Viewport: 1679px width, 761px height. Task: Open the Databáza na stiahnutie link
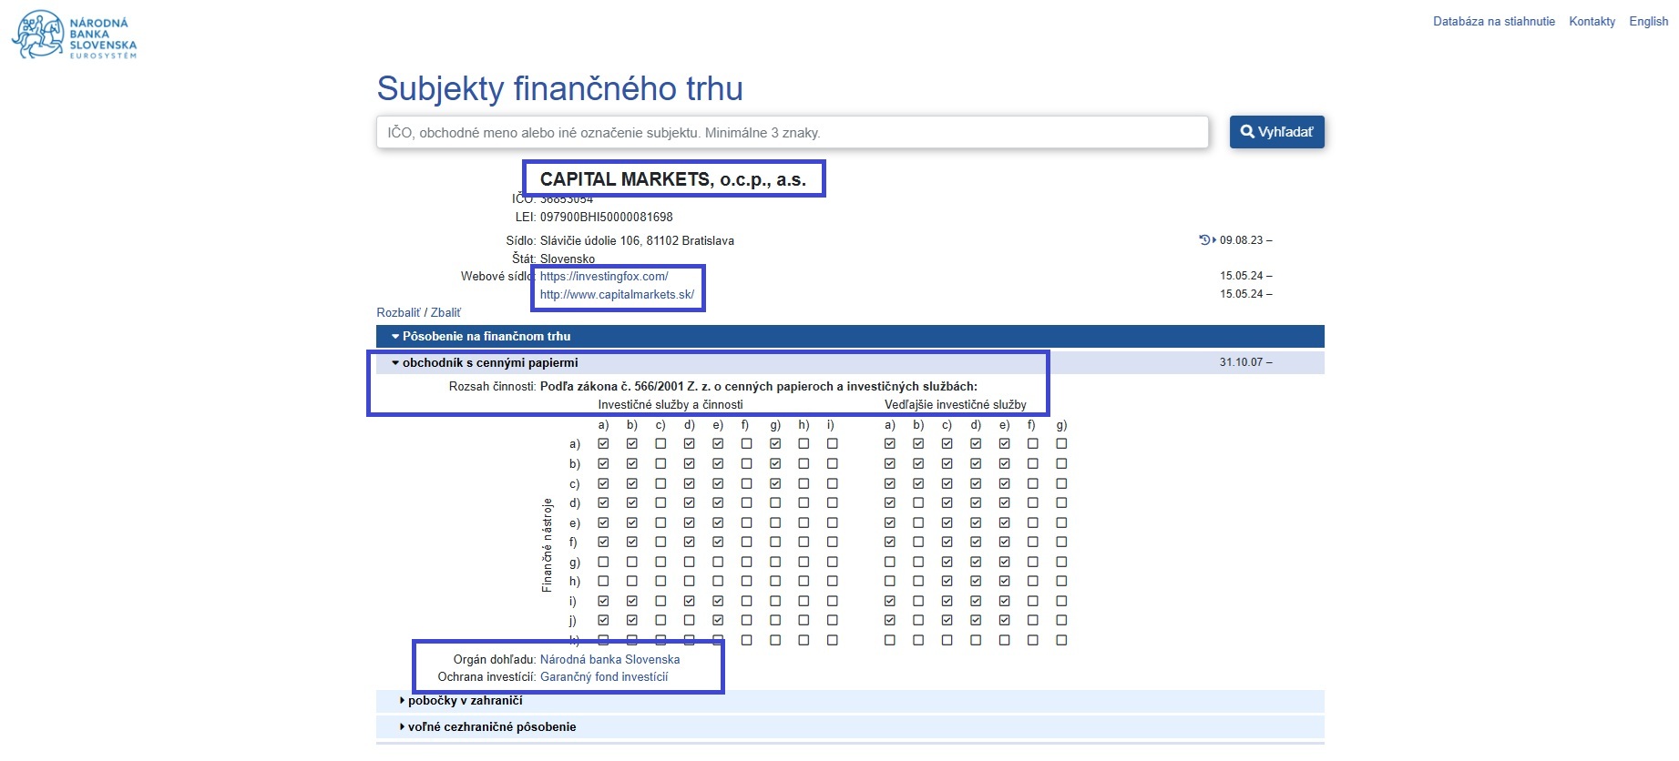click(1494, 22)
